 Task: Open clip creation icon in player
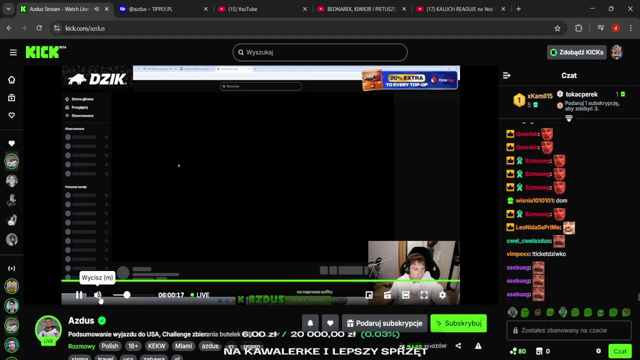tap(387, 295)
